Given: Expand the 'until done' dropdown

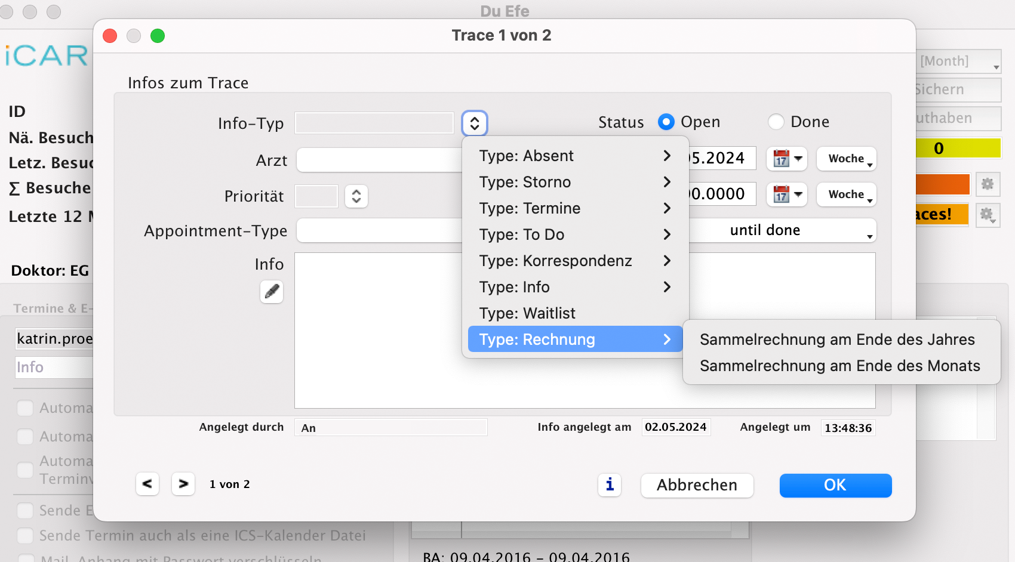Looking at the screenshot, I should [782, 231].
